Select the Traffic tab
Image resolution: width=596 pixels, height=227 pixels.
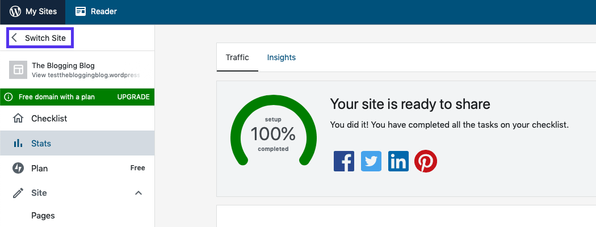(237, 57)
